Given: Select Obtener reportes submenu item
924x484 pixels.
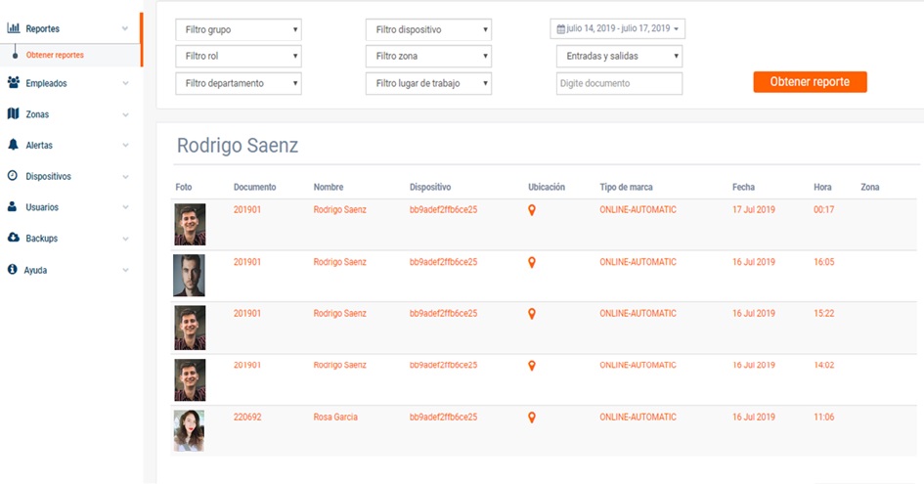Looking at the screenshot, I should pos(55,56).
